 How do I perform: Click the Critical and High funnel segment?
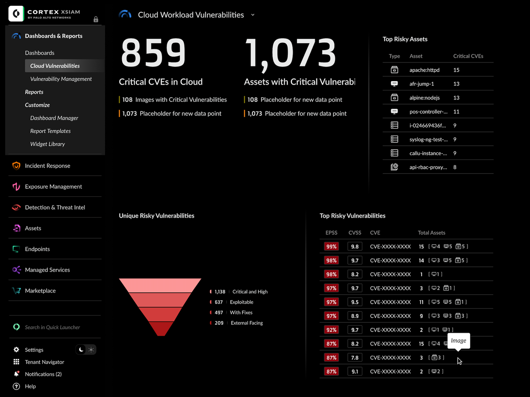click(160, 286)
